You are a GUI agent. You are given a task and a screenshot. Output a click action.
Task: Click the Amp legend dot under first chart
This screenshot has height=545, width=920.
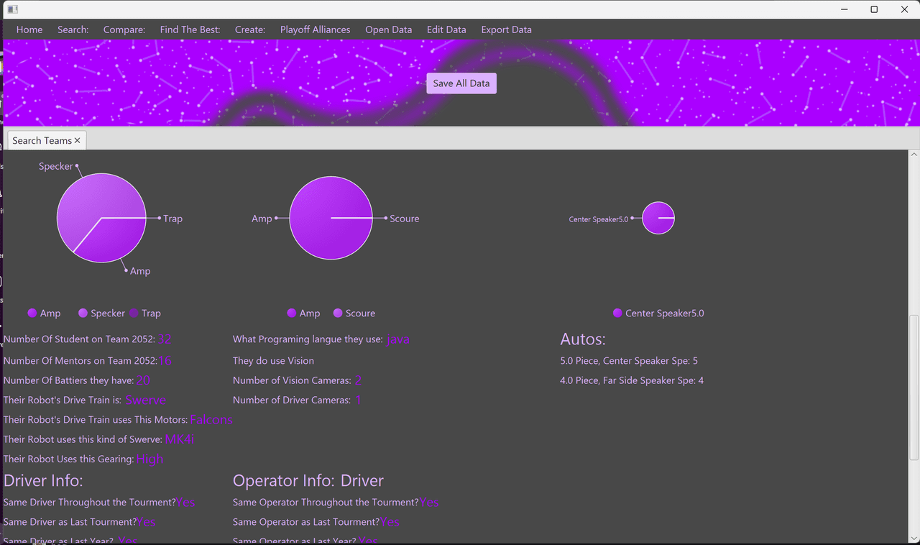pos(32,313)
